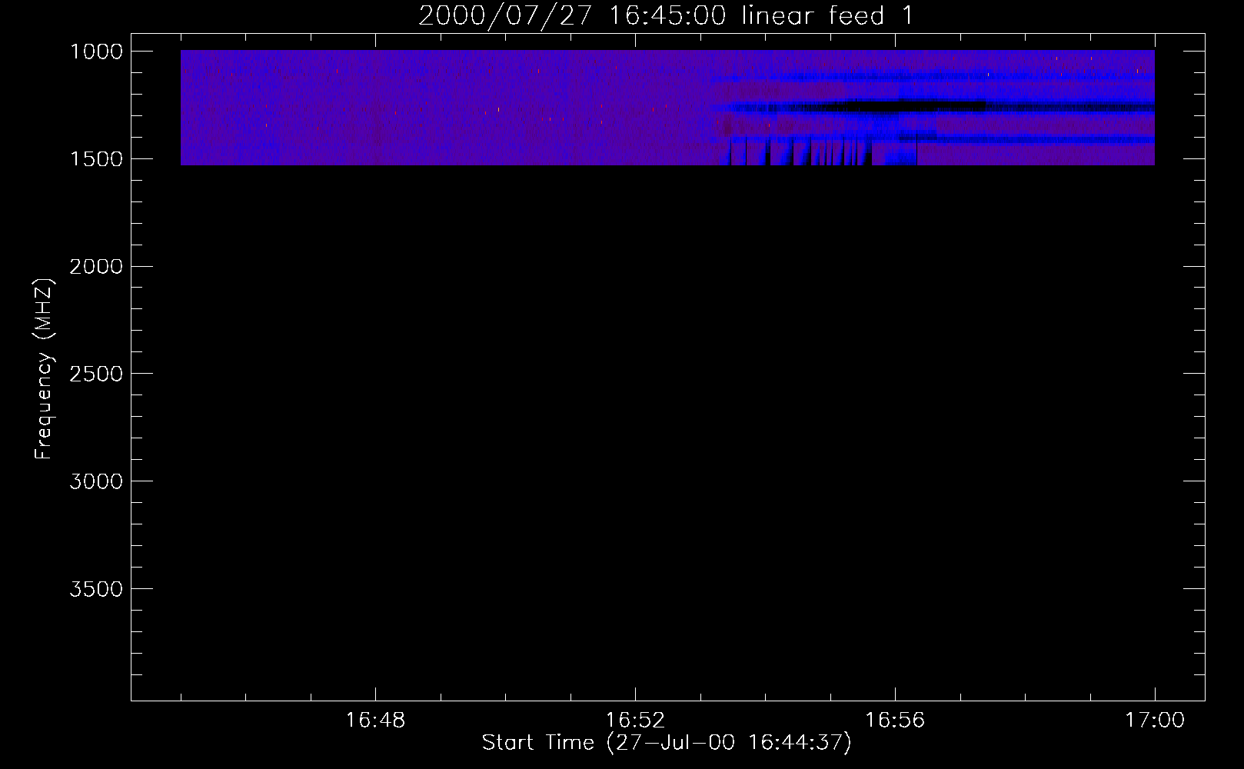Click the 16:56 time tick label
The height and width of the screenshot is (769, 1244).
(895, 721)
